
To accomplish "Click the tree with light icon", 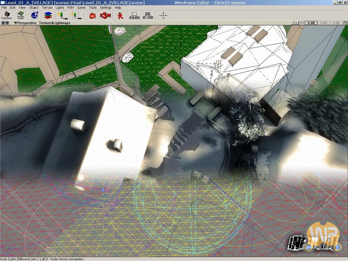I will click(62, 15).
